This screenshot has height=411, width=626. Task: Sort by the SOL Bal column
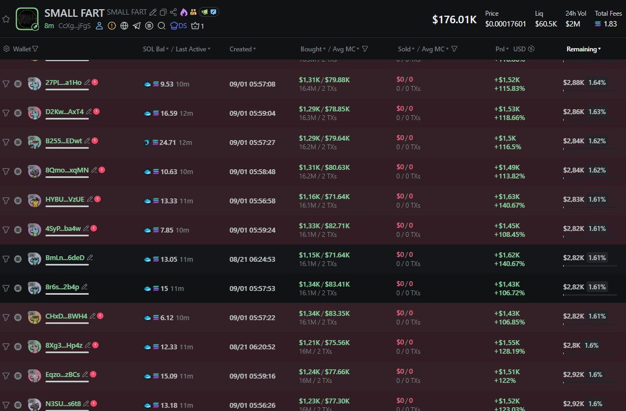coord(156,49)
